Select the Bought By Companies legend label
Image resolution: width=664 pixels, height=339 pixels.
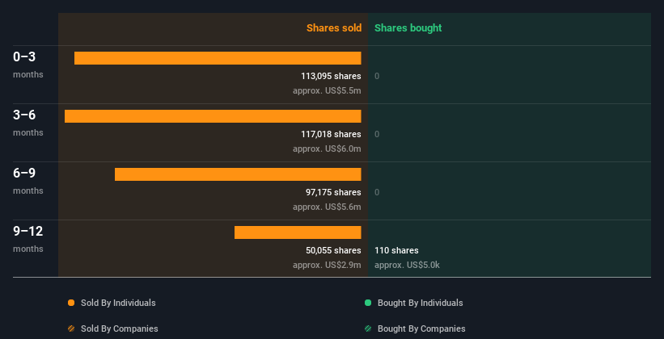(421, 329)
